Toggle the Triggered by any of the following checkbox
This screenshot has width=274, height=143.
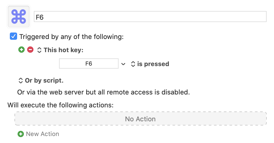13,36
